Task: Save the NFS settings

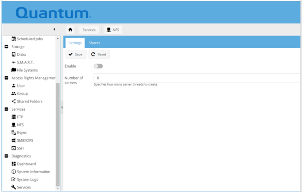Action: coord(76,54)
